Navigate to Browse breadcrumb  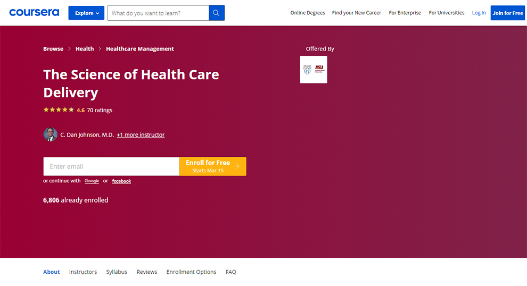53,49
